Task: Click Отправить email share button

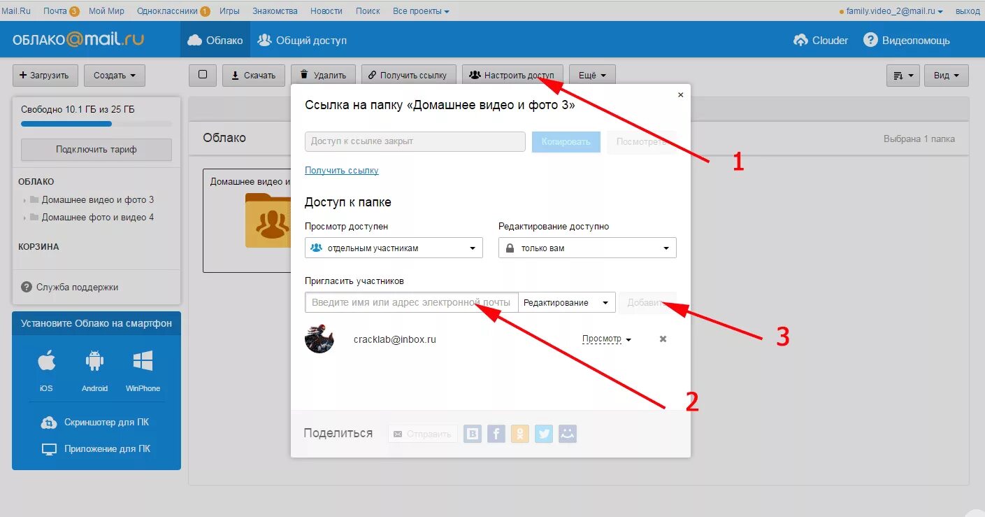Action: click(423, 434)
